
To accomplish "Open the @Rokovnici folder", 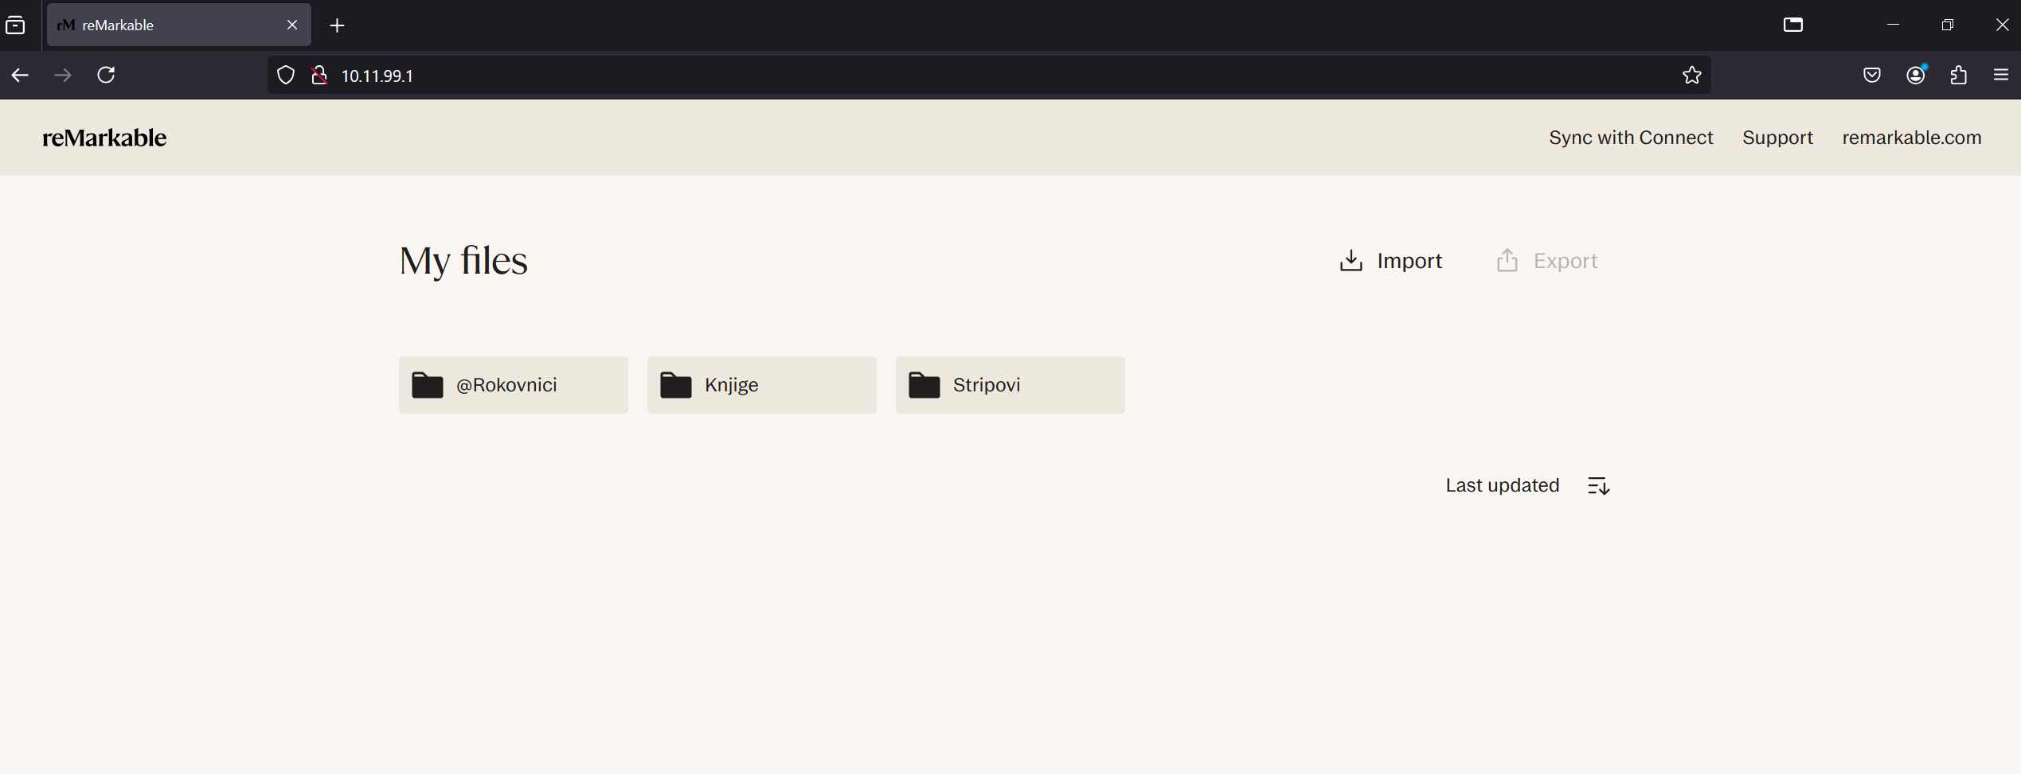I will (514, 385).
